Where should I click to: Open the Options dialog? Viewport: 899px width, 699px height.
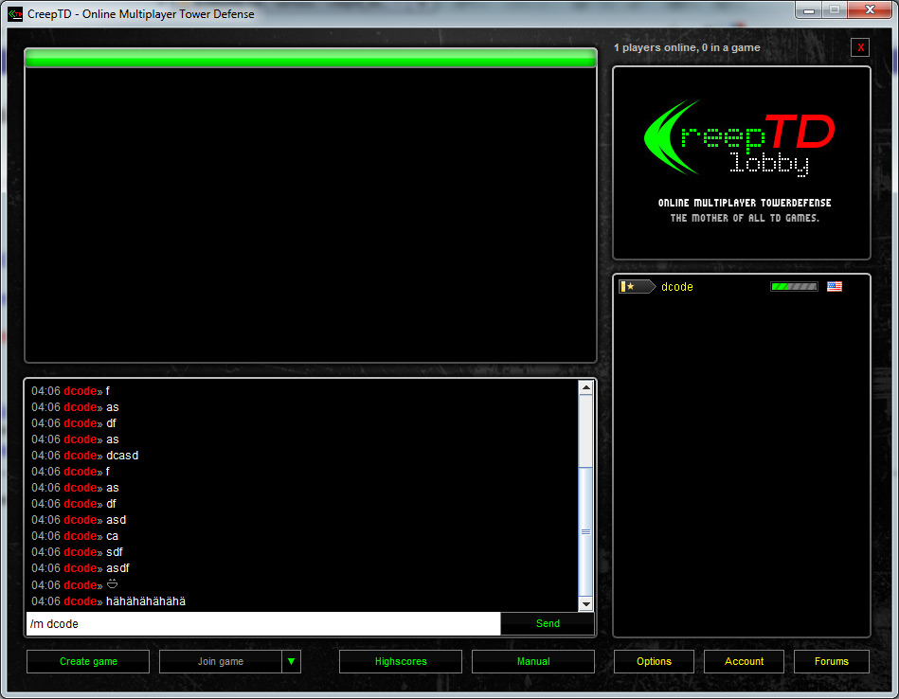pyautogui.click(x=654, y=661)
